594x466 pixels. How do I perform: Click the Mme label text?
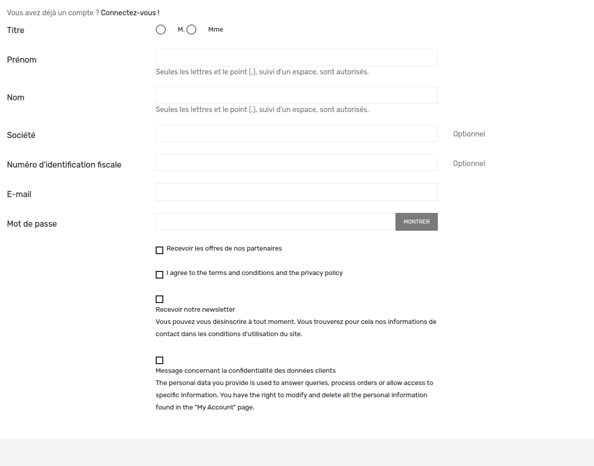coord(215,30)
